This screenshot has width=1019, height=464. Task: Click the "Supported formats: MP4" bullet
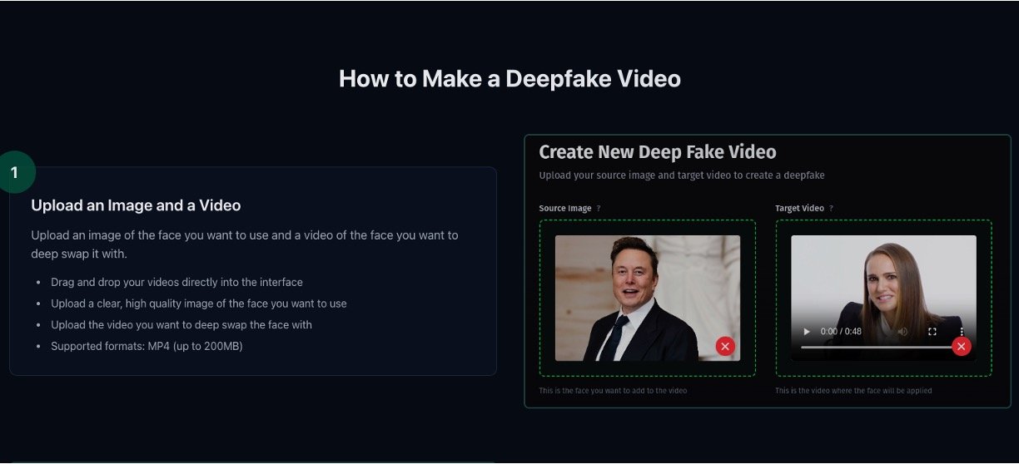coord(147,346)
